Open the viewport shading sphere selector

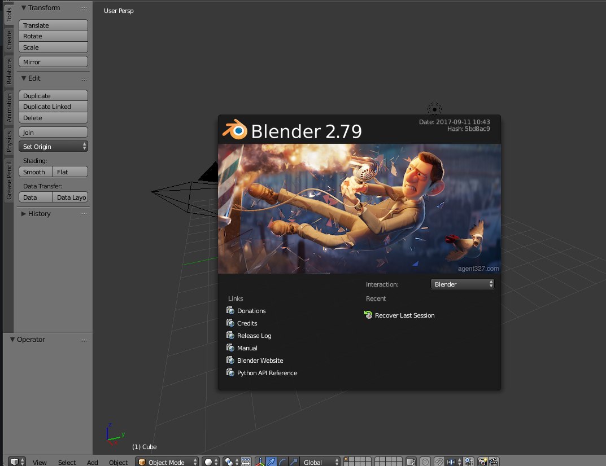tap(211, 461)
